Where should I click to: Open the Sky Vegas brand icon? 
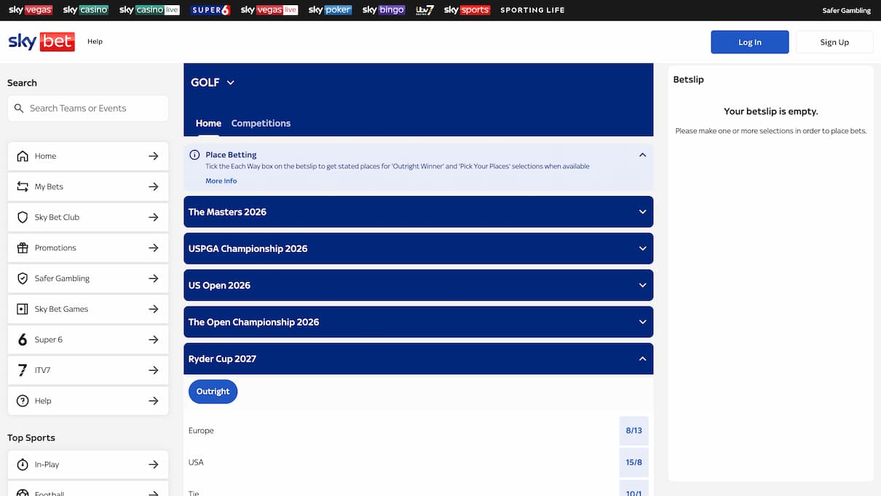pos(30,10)
